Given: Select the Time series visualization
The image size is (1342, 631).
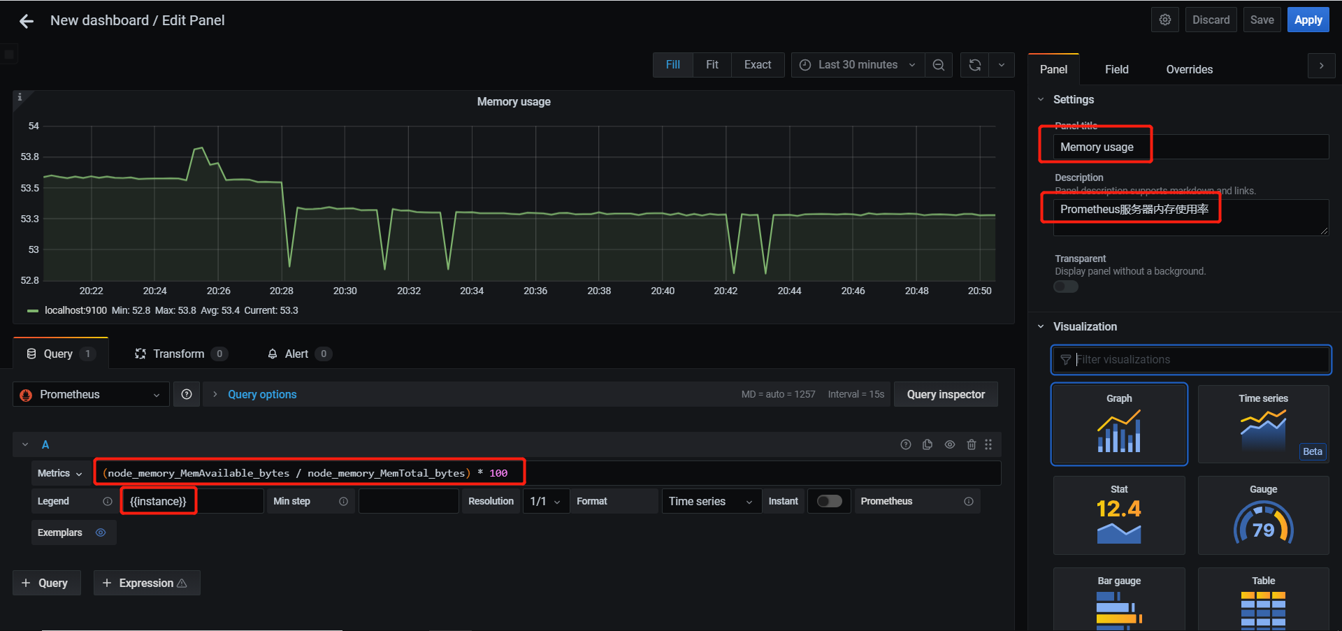Looking at the screenshot, I should pyautogui.click(x=1264, y=423).
